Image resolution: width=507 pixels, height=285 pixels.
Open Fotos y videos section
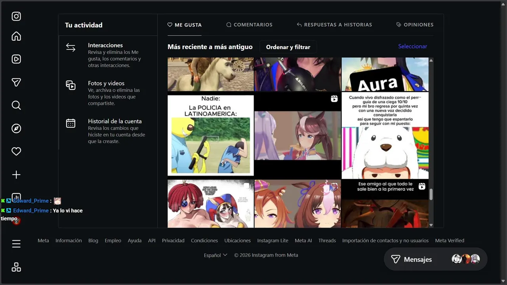pyautogui.click(x=108, y=93)
